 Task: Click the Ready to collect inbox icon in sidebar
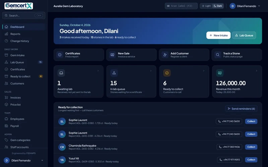(x=6, y=76)
